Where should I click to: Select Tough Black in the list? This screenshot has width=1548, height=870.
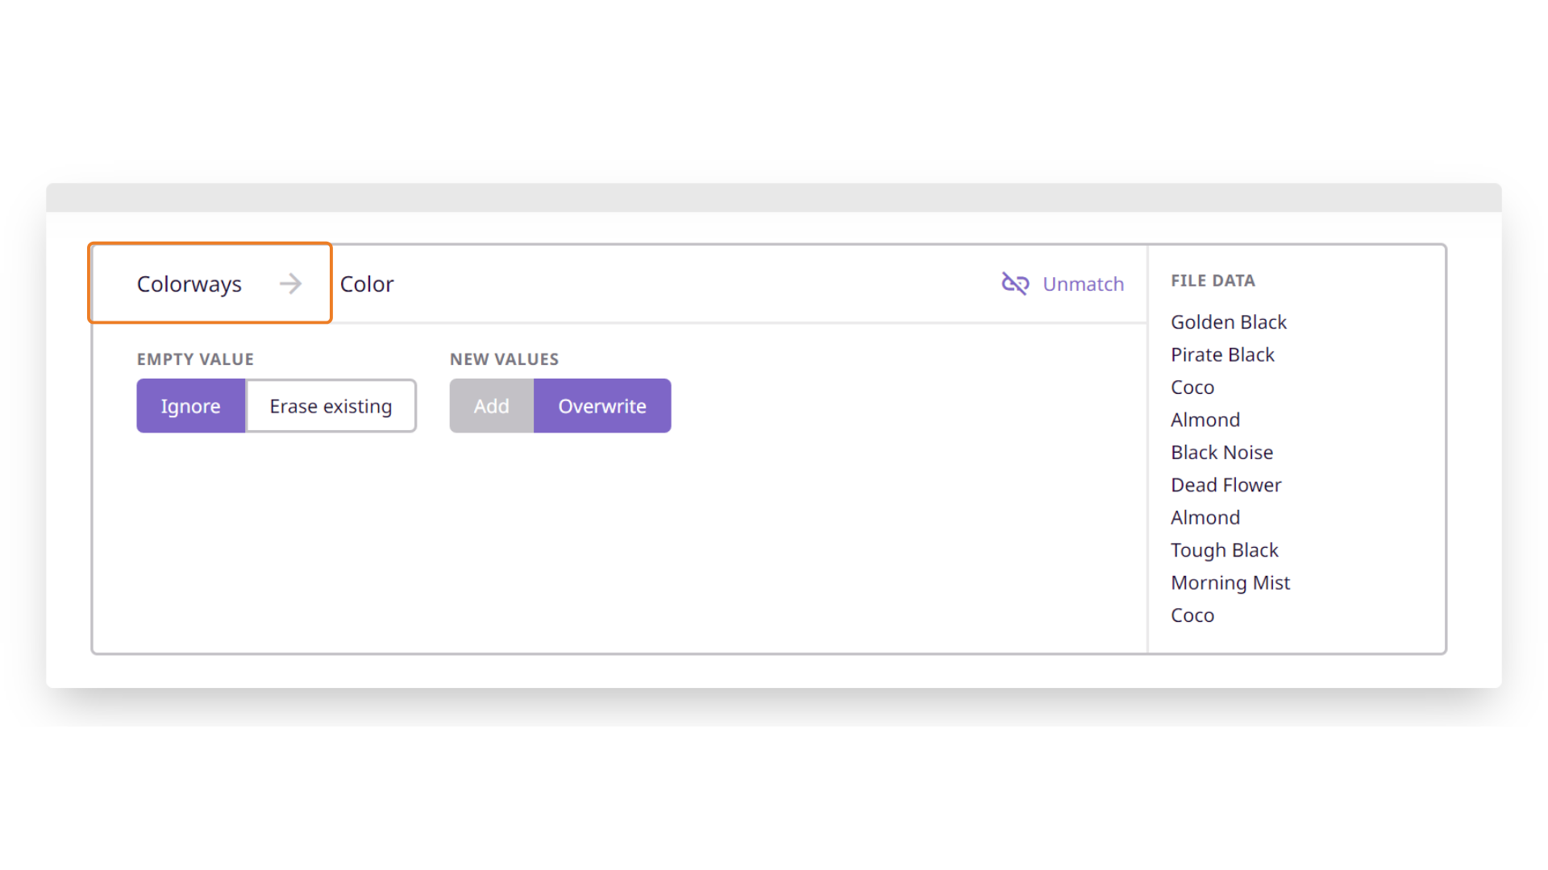pos(1225,549)
